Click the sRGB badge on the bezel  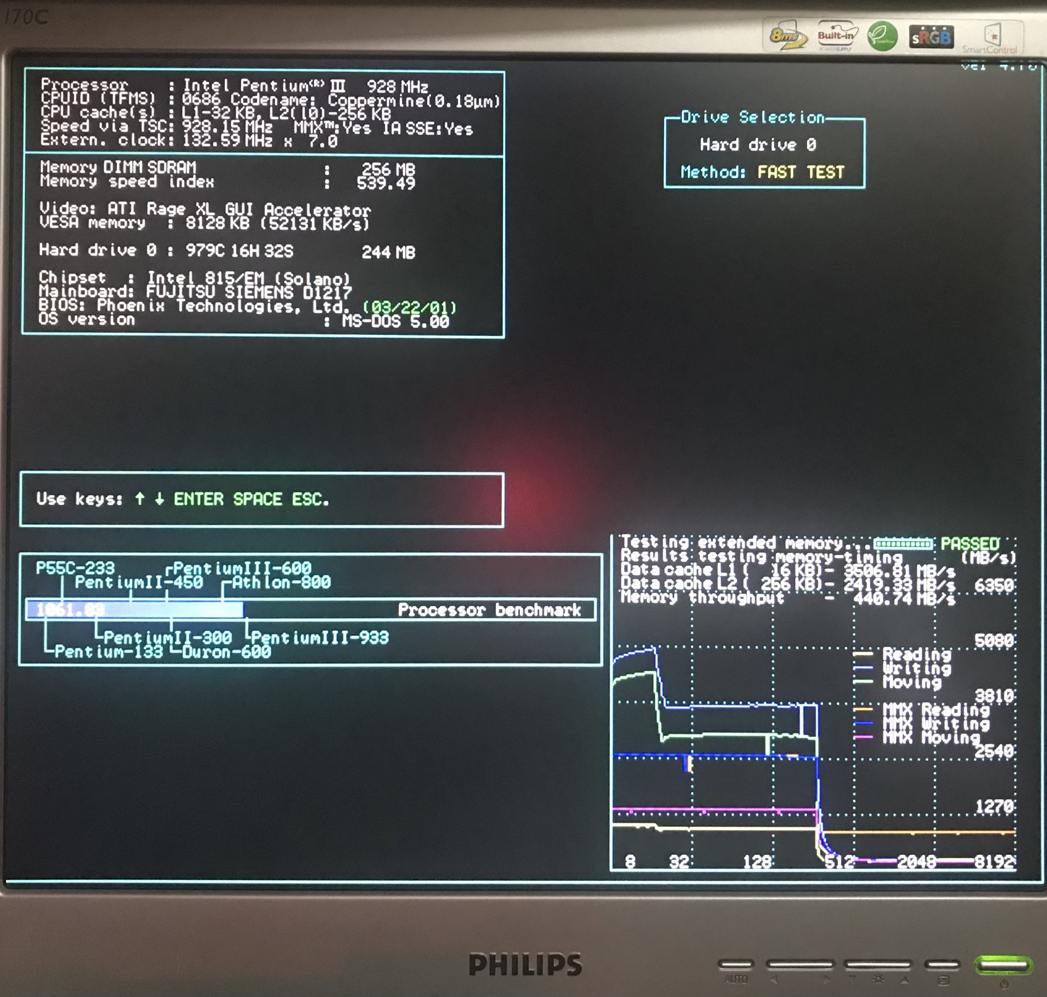point(931,37)
